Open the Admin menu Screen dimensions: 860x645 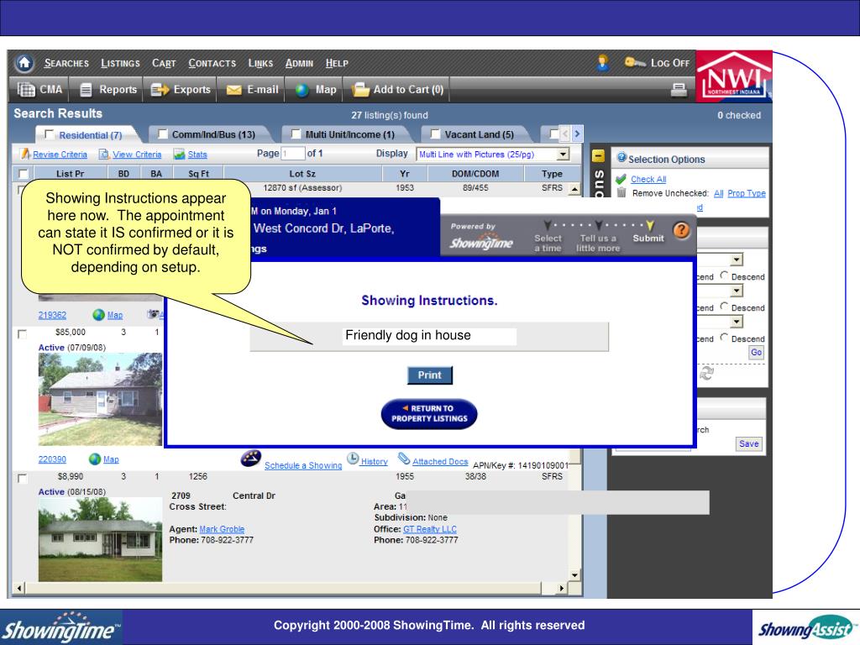click(299, 63)
